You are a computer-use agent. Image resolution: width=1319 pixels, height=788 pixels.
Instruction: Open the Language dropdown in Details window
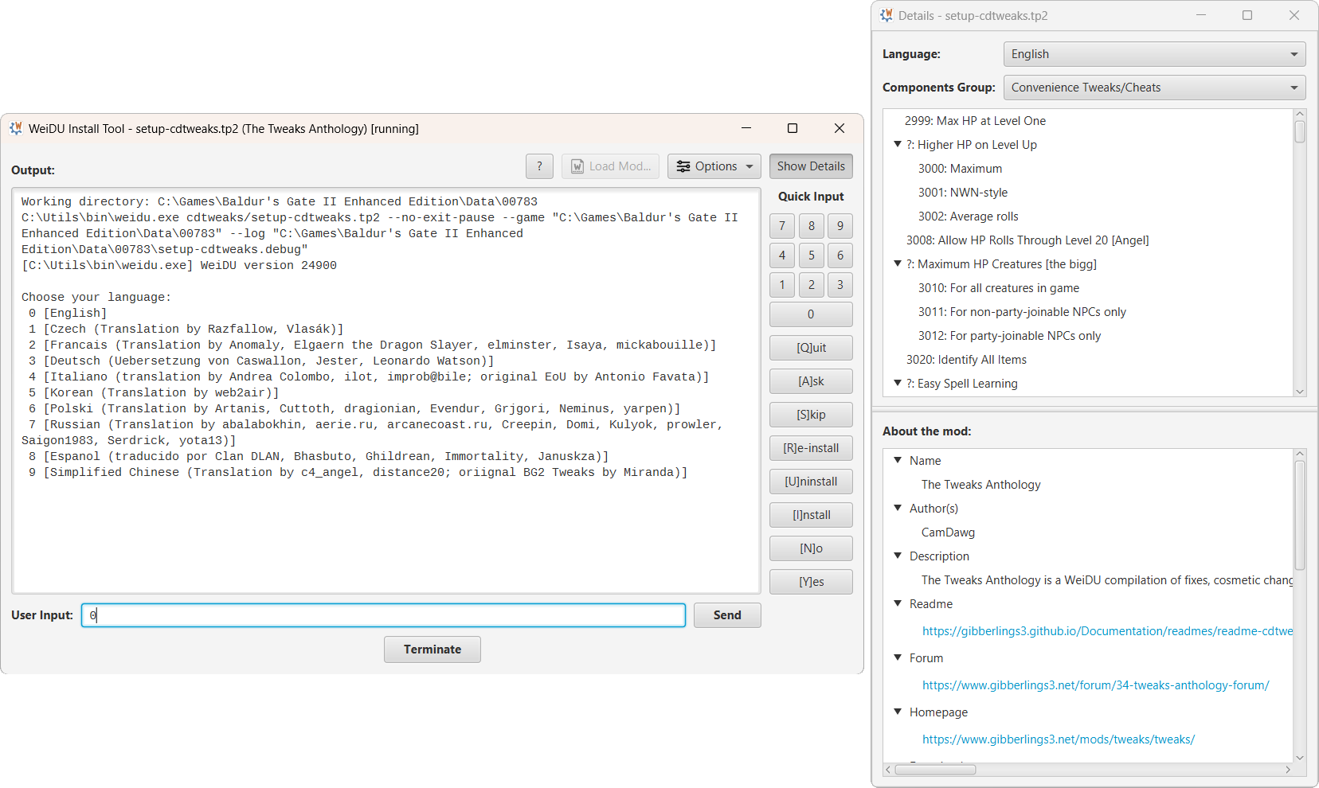pos(1154,54)
